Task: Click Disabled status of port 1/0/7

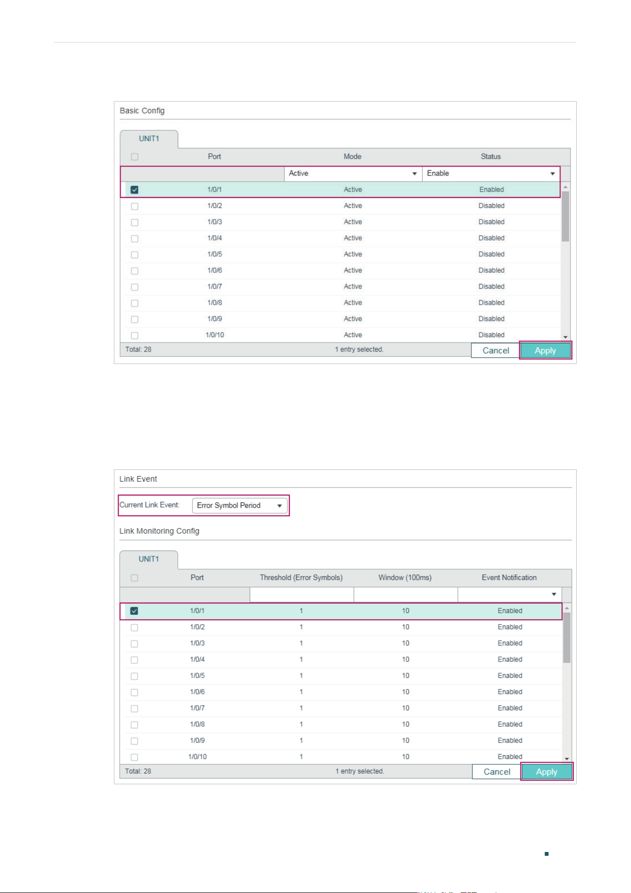Action: pos(491,287)
